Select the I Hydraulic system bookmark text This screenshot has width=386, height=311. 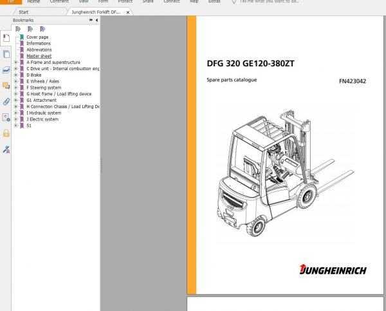[44, 113]
